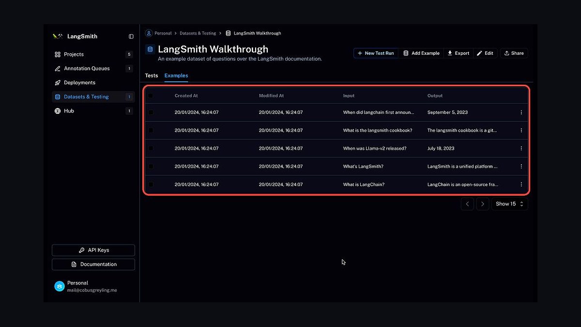Image resolution: width=581 pixels, height=327 pixels.
Task: Click output 'LangSmith is a unified platform ...'
Action: 463,166
